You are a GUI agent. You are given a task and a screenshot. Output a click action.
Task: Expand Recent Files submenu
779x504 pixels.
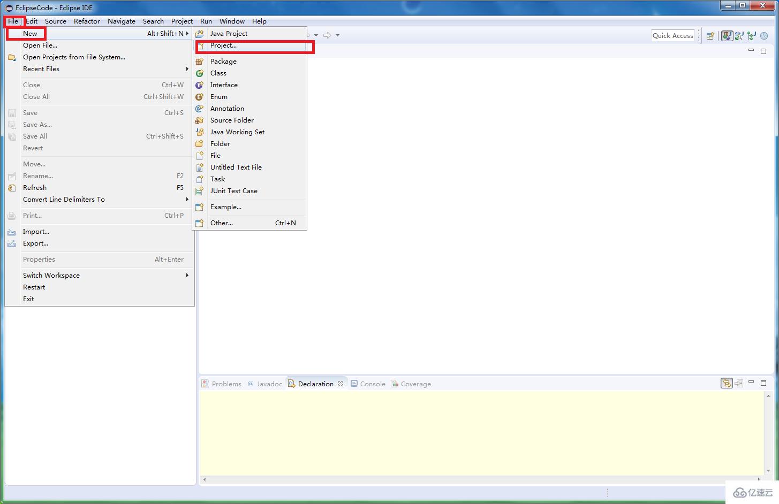(187, 69)
